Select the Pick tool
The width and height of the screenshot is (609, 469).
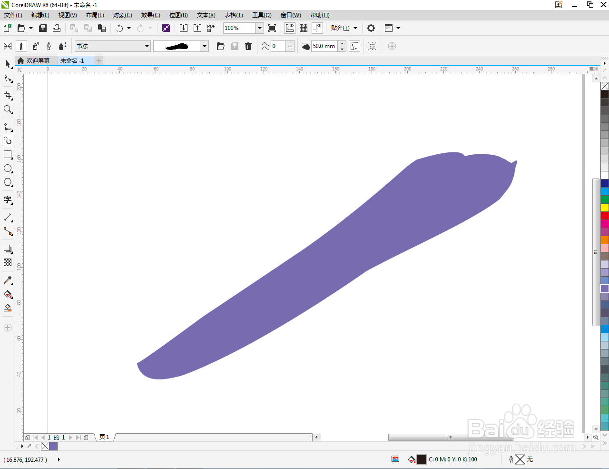pyautogui.click(x=8, y=64)
